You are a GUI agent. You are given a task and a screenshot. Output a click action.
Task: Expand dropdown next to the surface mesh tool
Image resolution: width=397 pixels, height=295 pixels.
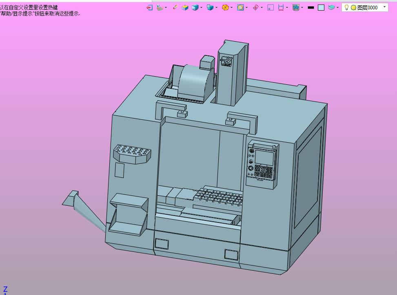(x=166, y=8)
